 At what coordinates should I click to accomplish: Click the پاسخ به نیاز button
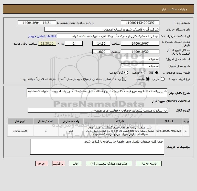(x=149, y=164)
